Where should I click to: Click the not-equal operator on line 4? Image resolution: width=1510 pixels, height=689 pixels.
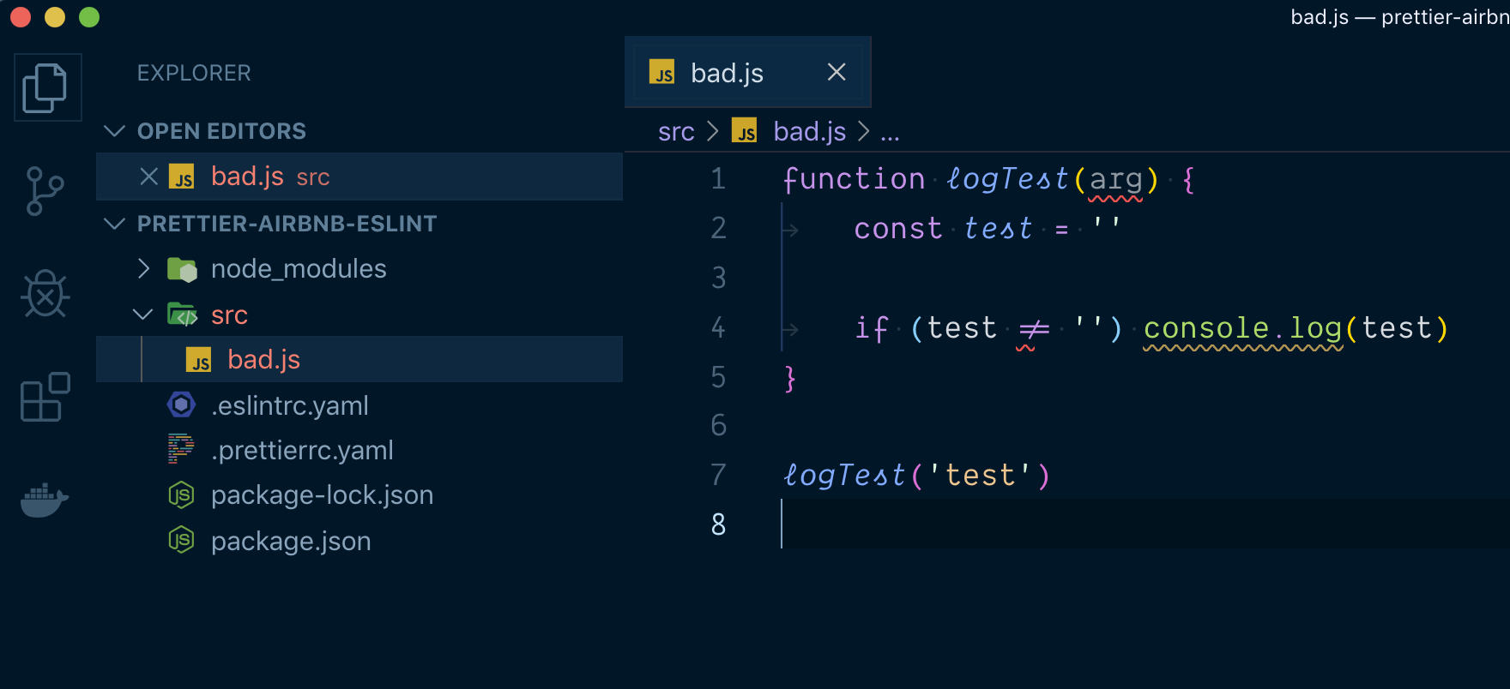(x=1034, y=329)
